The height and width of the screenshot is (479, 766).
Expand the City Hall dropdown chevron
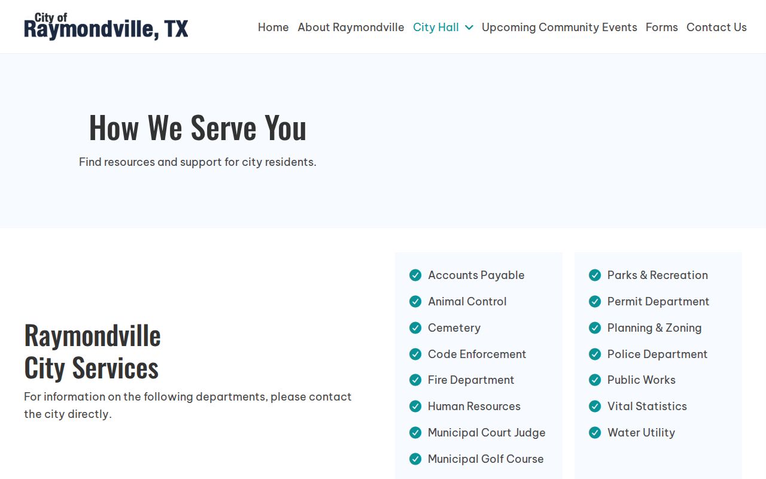pos(469,28)
